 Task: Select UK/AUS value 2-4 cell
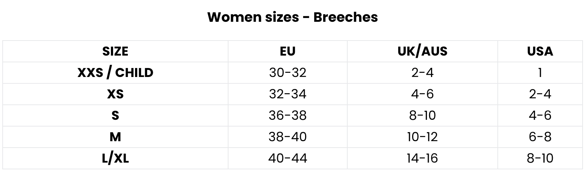click(x=422, y=72)
